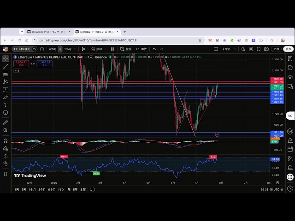Click the Publish button at top right
Image resolution: width=295 pixels, height=221 pixels.
tap(288, 49)
